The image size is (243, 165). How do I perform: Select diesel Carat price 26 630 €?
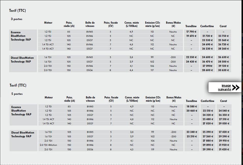[223, 57]
